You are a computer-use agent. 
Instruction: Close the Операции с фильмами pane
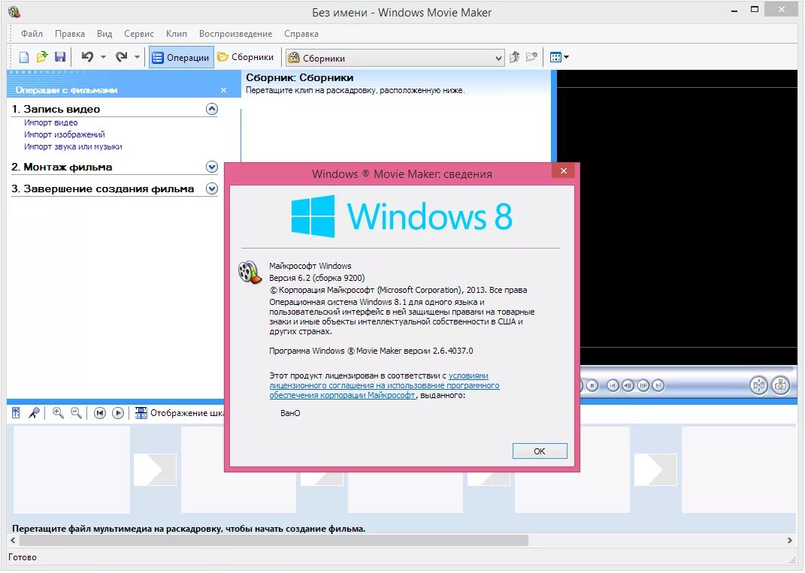click(223, 90)
